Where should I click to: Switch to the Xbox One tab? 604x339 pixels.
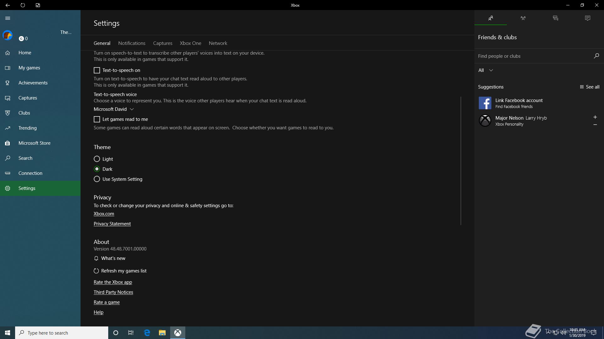click(190, 43)
